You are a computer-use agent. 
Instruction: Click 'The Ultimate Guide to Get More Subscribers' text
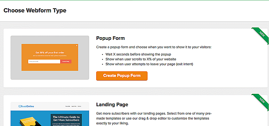pos(66,118)
